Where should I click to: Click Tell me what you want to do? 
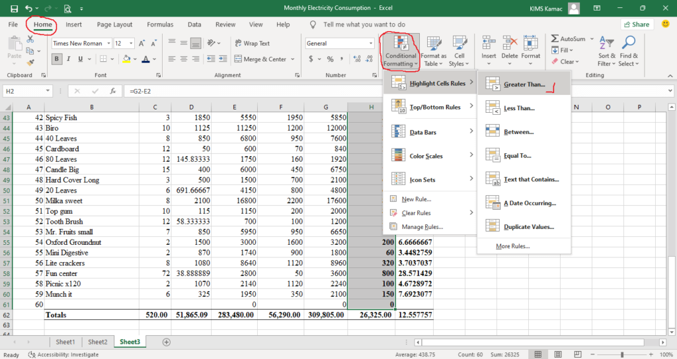[364, 24]
